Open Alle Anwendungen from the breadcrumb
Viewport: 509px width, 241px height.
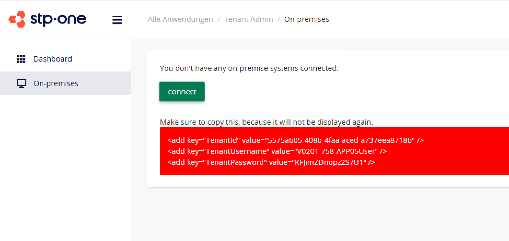click(x=180, y=19)
